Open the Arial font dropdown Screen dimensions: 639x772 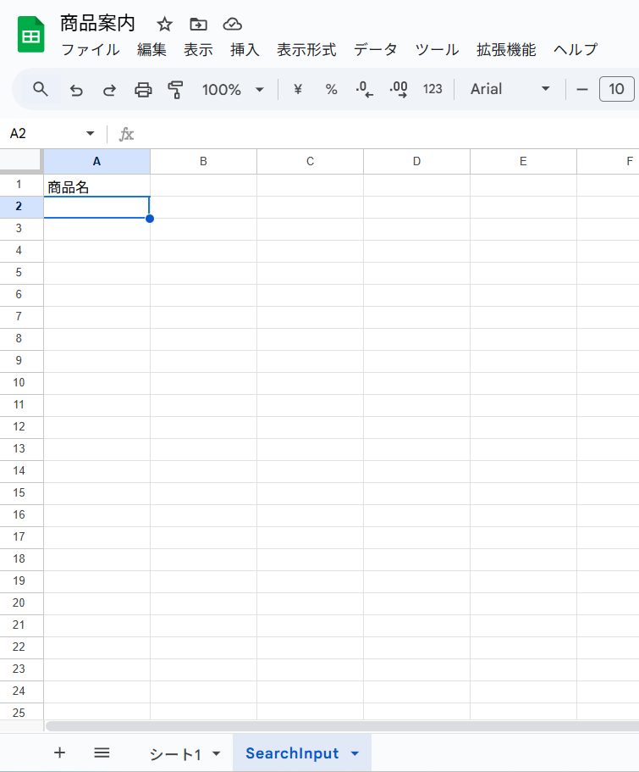coord(510,89)
